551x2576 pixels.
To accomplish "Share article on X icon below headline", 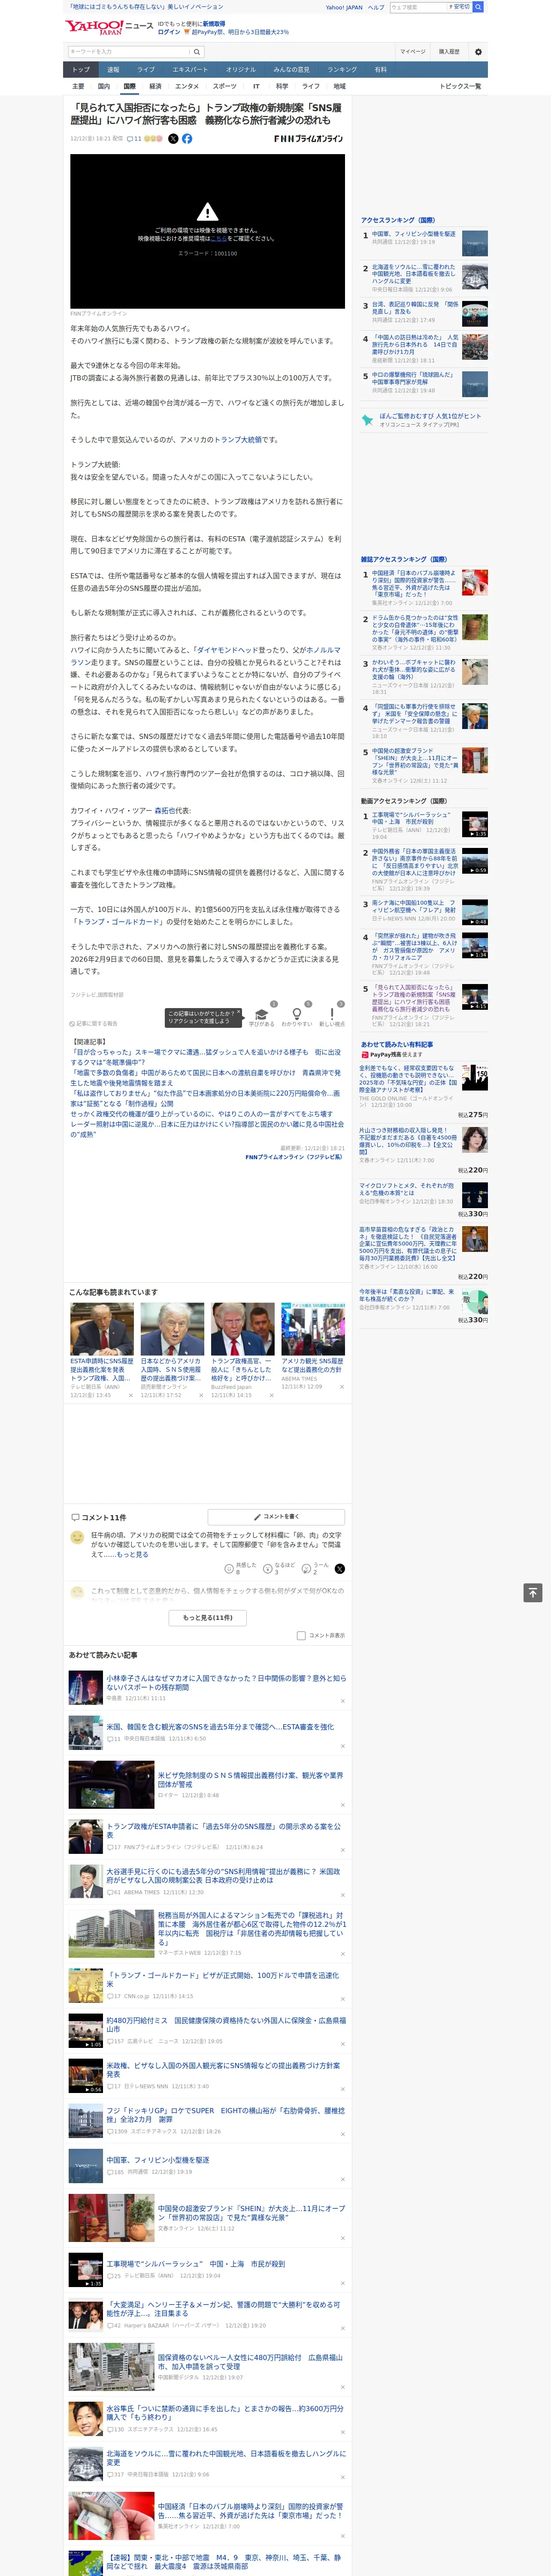I will [173, 139].
